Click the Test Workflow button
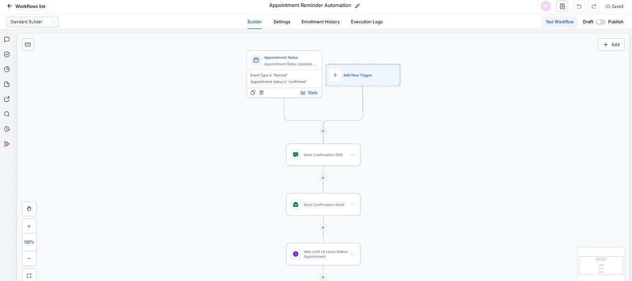 coord(560,22)
